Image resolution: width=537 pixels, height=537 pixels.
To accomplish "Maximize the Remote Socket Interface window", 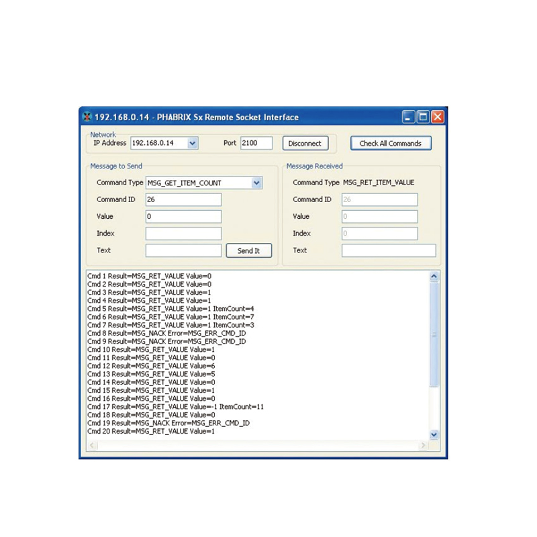I will (x=423, y=117).
